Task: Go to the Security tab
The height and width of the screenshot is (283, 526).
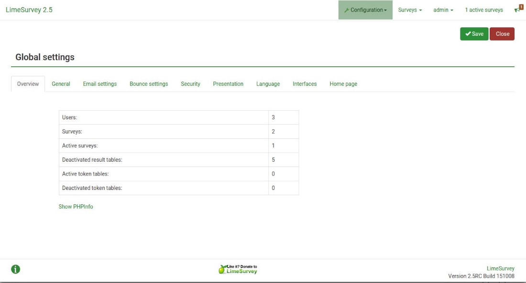Action: pos(190,84)
